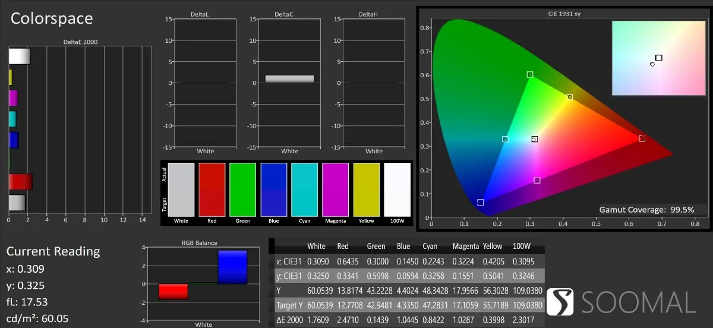This screenshot has height=328, width=713.
Task: Click the Red Y value 13.8174
Action: pyautogui.click(x=349, y=291)
